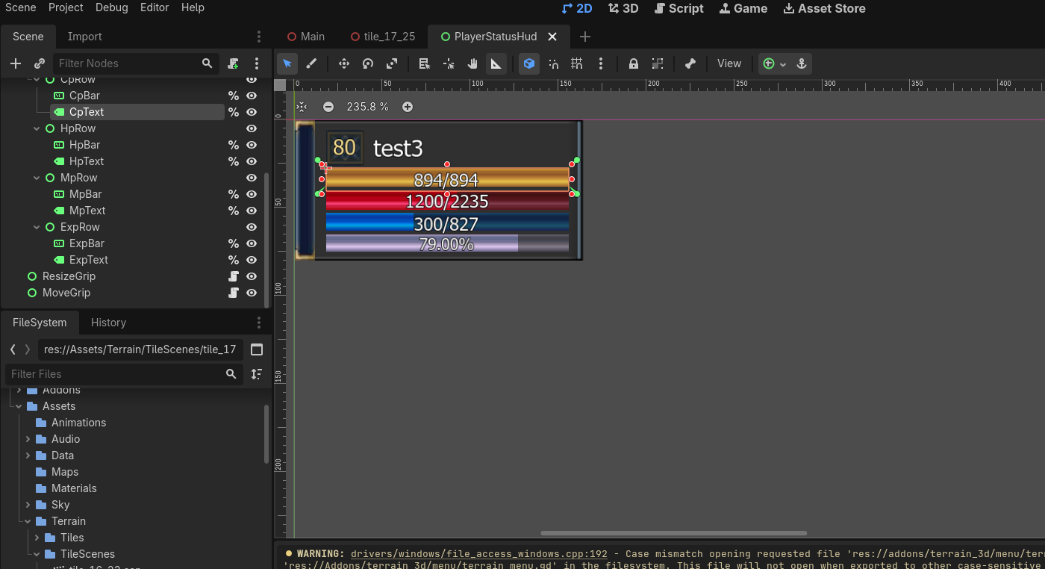Instantiate a child scene via the link icon
Image resolution: width=1045 pixels, height=569 pixels.
(x=40, y=63)
